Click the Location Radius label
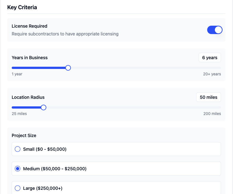Viewport: 233px width, 194px height. point(28,97)
